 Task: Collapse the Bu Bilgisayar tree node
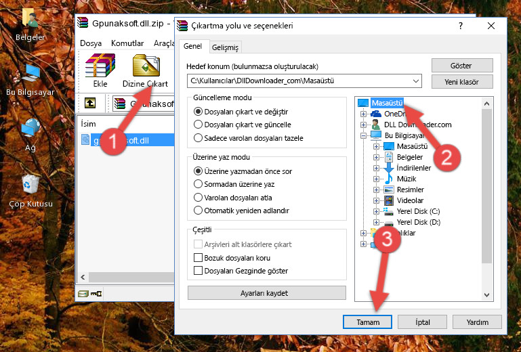point(363,135)
